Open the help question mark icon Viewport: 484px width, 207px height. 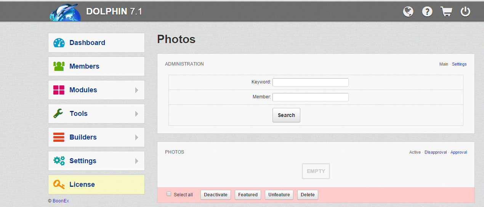coord(427,12)
